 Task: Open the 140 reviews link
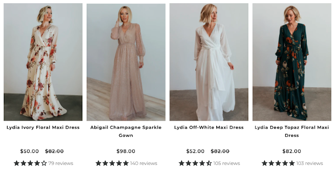pos(144,163)
